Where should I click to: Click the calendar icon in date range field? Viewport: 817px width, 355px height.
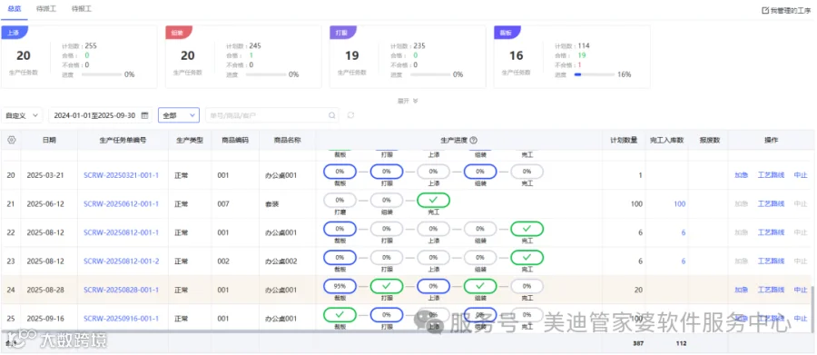145,115
